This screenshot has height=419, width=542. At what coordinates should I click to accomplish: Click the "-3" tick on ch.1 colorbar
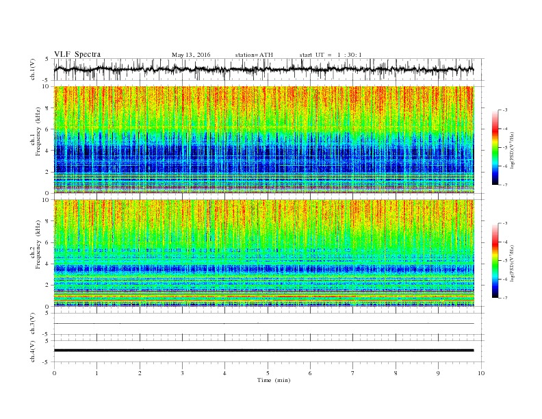click(x=505, y=110)
